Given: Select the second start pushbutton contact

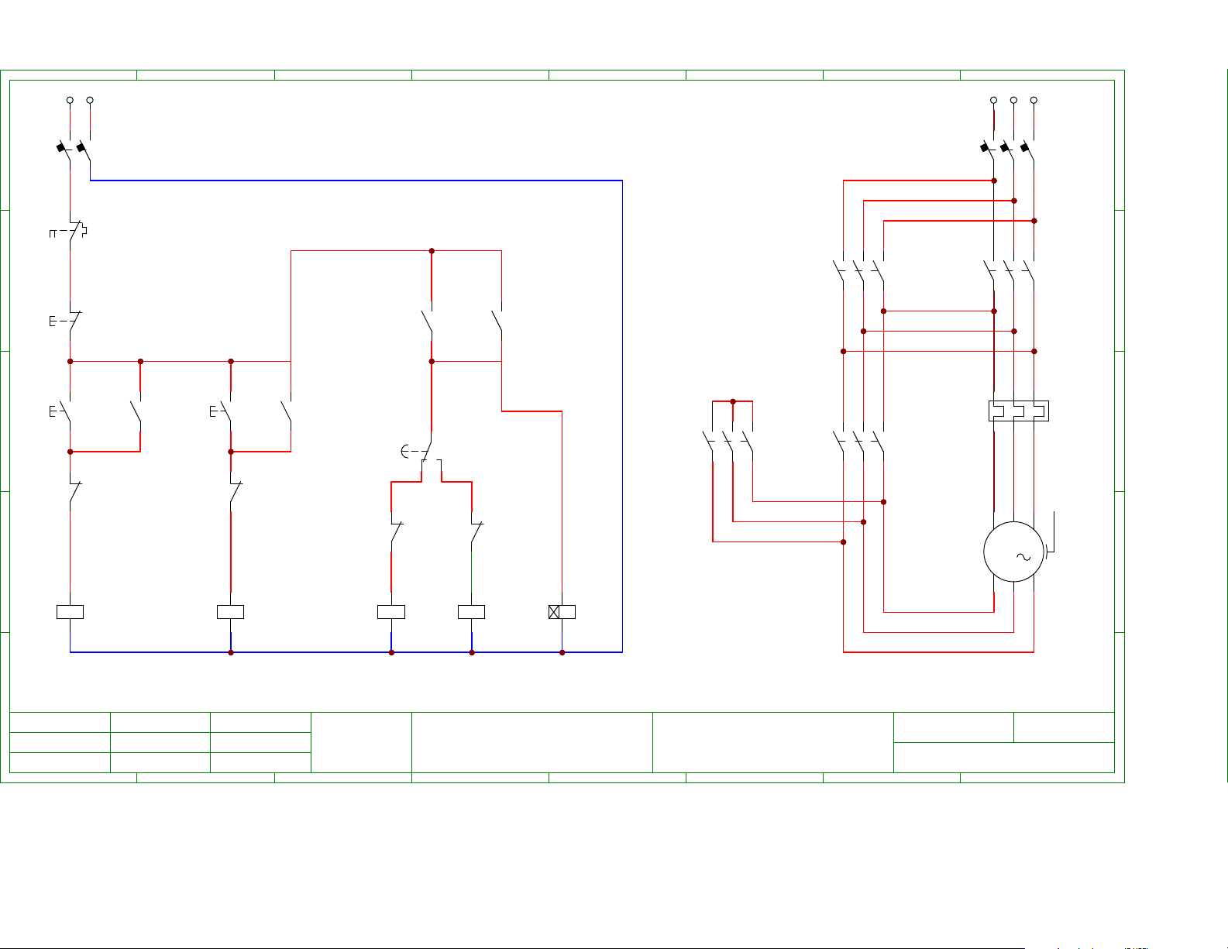Looking at the screenshot, I should [225, 411].
